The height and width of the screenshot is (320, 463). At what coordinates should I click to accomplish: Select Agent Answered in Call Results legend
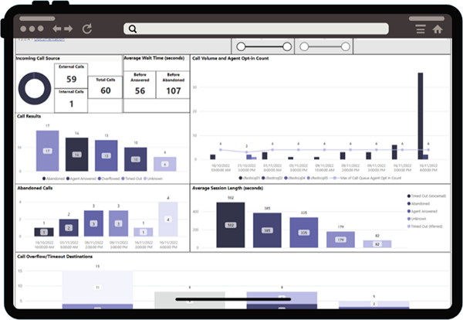[x=81, y=179]
